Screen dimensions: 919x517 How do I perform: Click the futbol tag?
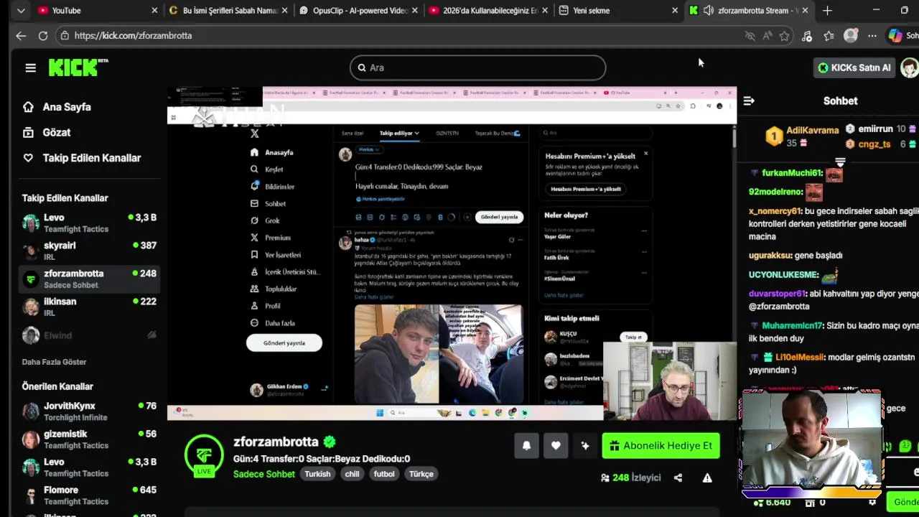coord(384,474)
